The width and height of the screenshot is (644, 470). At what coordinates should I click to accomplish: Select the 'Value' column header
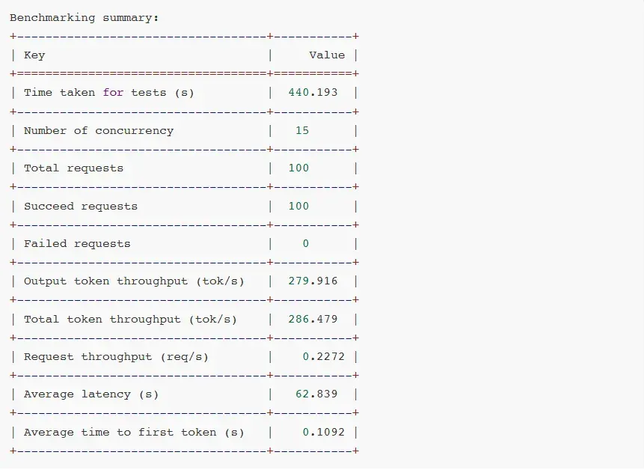[327, 55]
